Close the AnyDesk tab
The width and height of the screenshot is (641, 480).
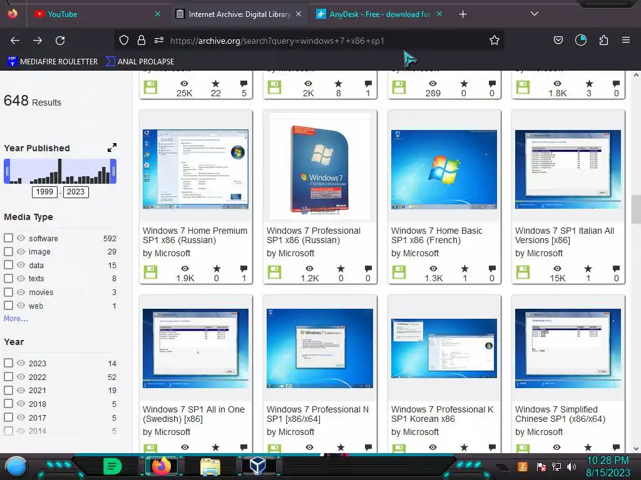(439, 14)
